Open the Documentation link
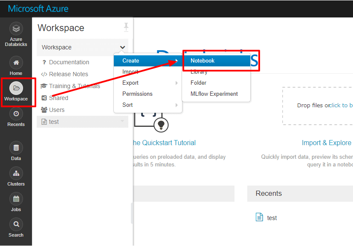The height and width of the screenshot is (246, 353). pyautogui.click(x=69, y=62)
